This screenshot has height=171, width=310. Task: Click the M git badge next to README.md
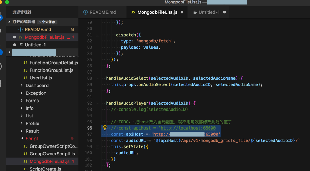(72, 29)
